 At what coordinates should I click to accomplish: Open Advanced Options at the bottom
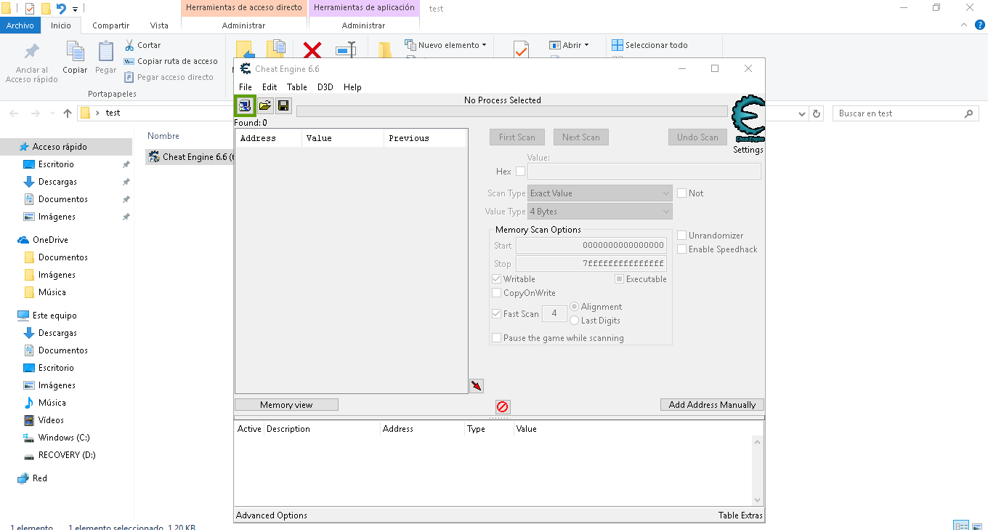click(x=272, y=515)
